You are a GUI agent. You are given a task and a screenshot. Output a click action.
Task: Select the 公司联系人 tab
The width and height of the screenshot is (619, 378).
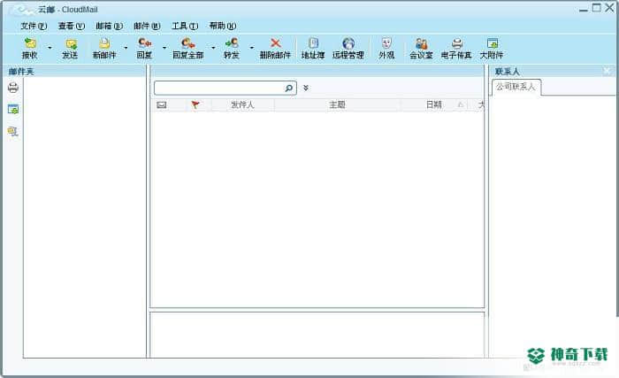click(x=516, y=87)
